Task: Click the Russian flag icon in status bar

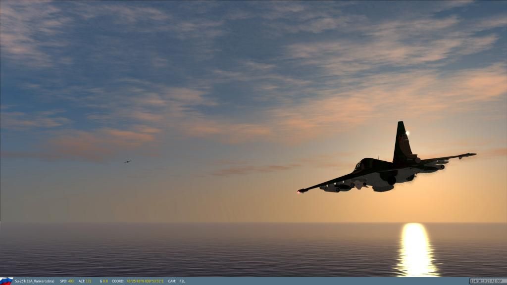Action: coord(6,281)
